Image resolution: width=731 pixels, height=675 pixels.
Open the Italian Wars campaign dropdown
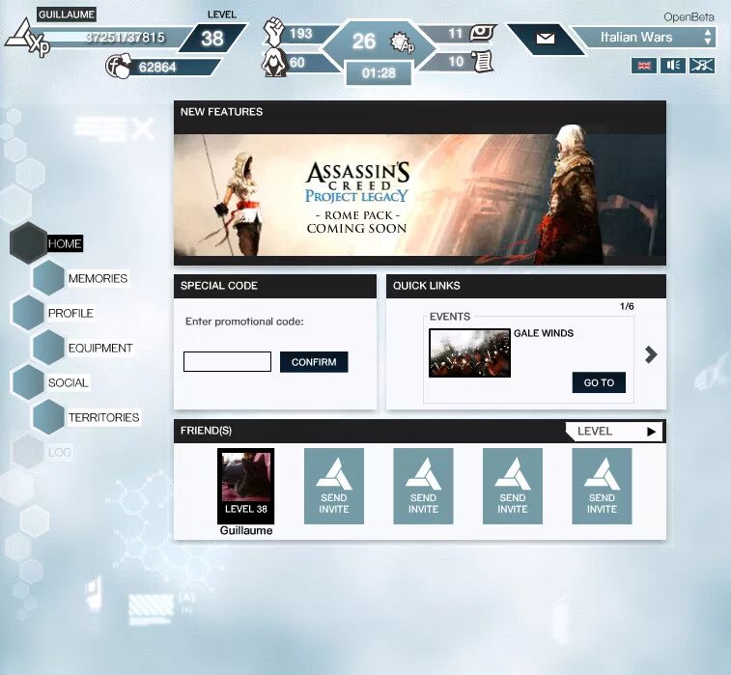[643, 38]
